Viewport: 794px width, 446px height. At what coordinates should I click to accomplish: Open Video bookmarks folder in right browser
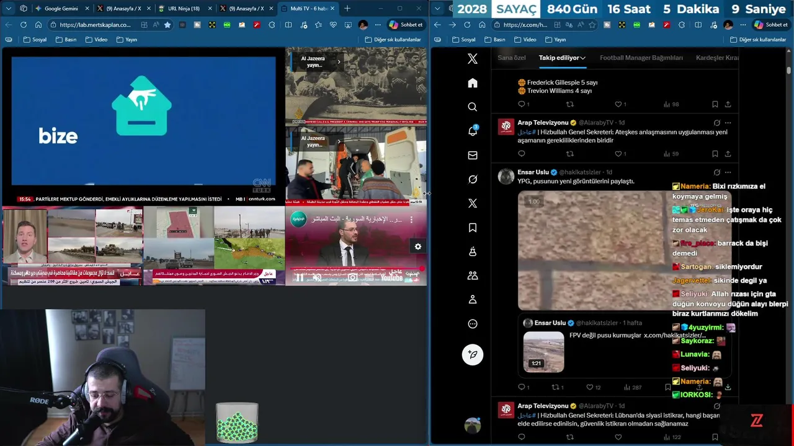coord(524,40)
